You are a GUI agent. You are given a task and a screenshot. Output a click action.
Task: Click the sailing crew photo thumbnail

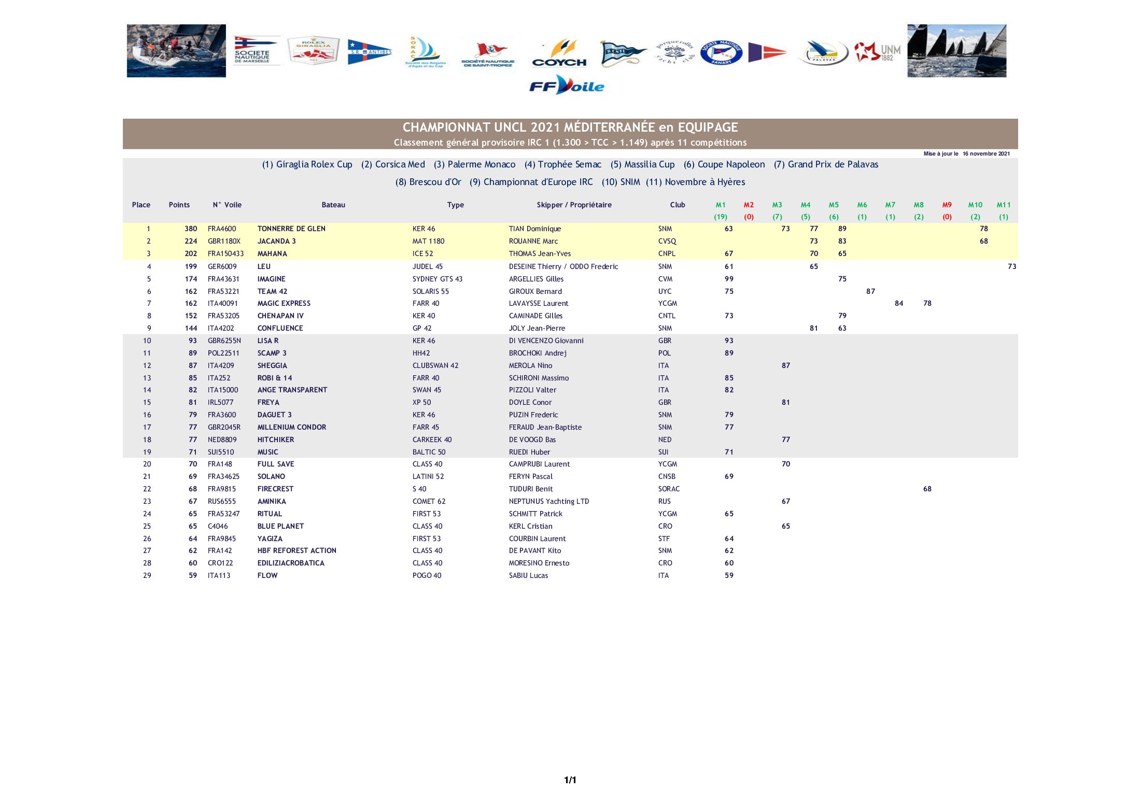coord(176,51)
